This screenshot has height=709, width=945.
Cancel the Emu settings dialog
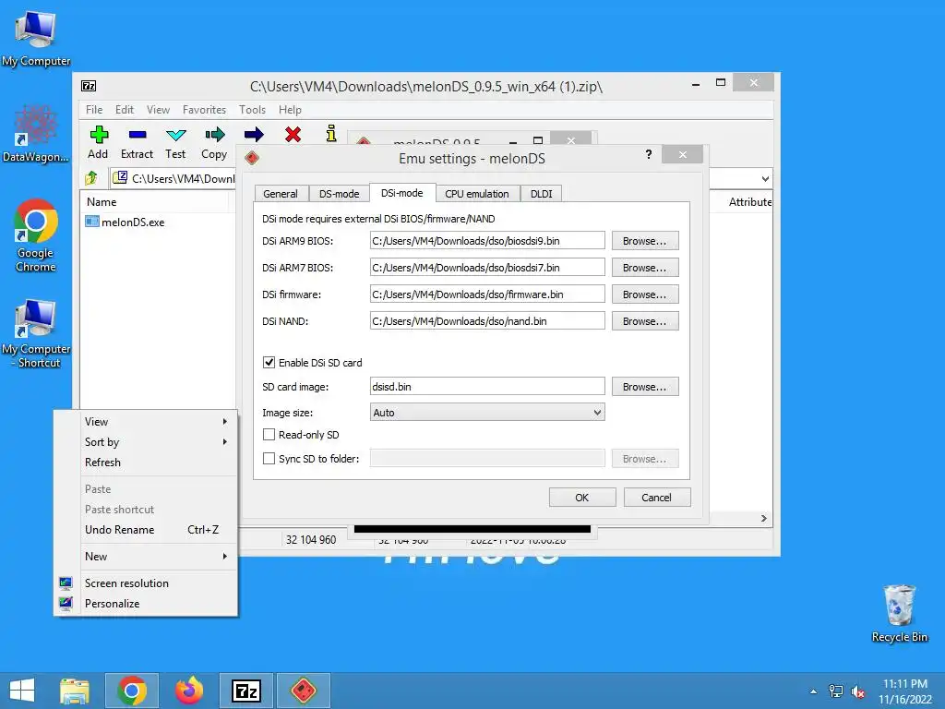click(x=657, y=498)
